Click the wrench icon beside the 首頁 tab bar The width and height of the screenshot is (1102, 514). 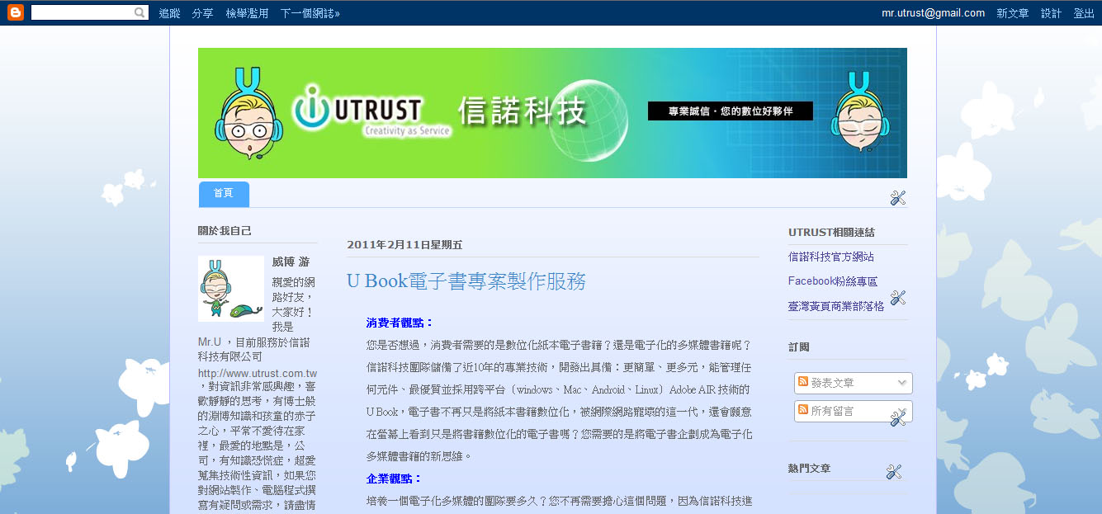898,198
